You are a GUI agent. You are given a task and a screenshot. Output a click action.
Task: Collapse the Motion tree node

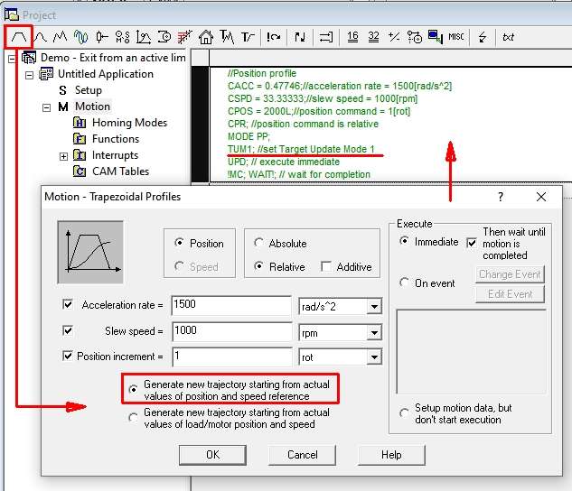(46, 107)
